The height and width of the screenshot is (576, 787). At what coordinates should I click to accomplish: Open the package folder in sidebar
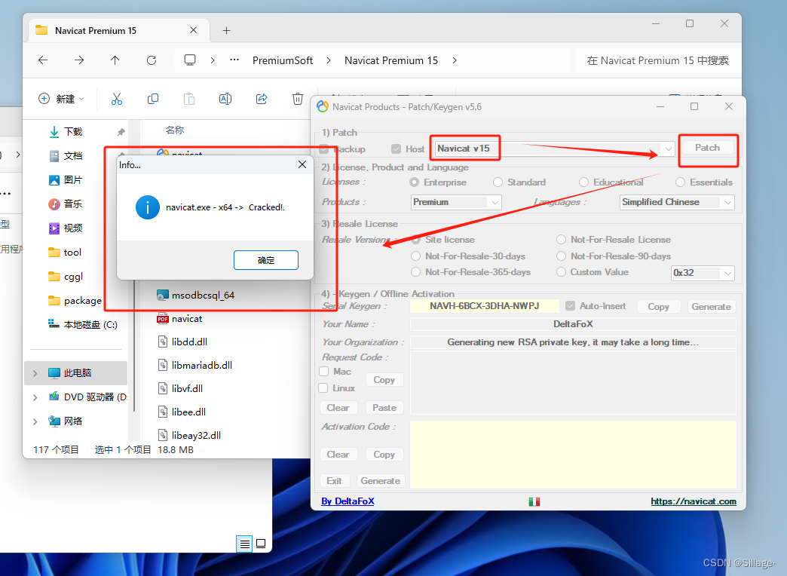pyautogui.click(x=75, y=300)
